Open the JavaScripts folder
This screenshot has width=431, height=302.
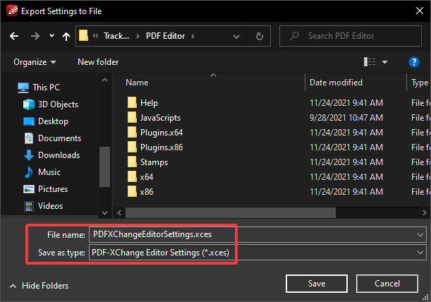pos(160,118)
